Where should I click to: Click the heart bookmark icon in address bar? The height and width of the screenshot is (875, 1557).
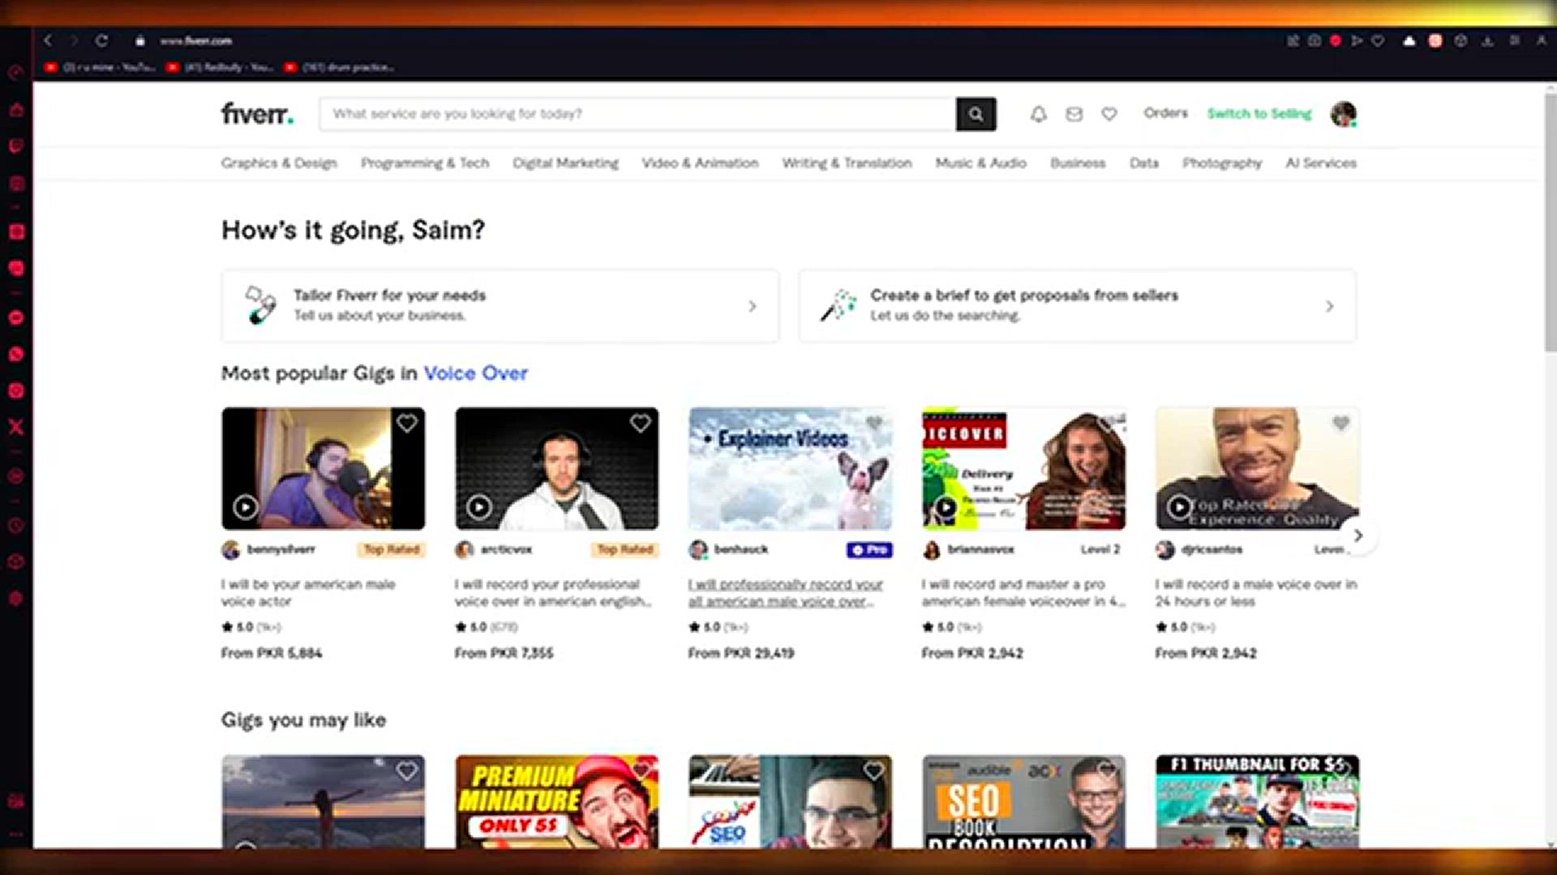[1378, 41]
